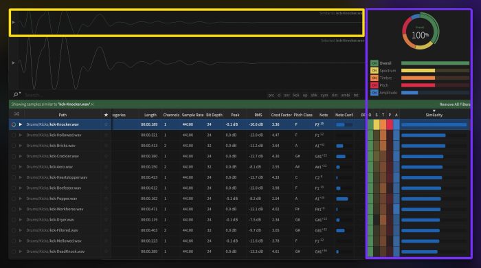Adjust the Timbre weight slider

click(x=435, y=78)
